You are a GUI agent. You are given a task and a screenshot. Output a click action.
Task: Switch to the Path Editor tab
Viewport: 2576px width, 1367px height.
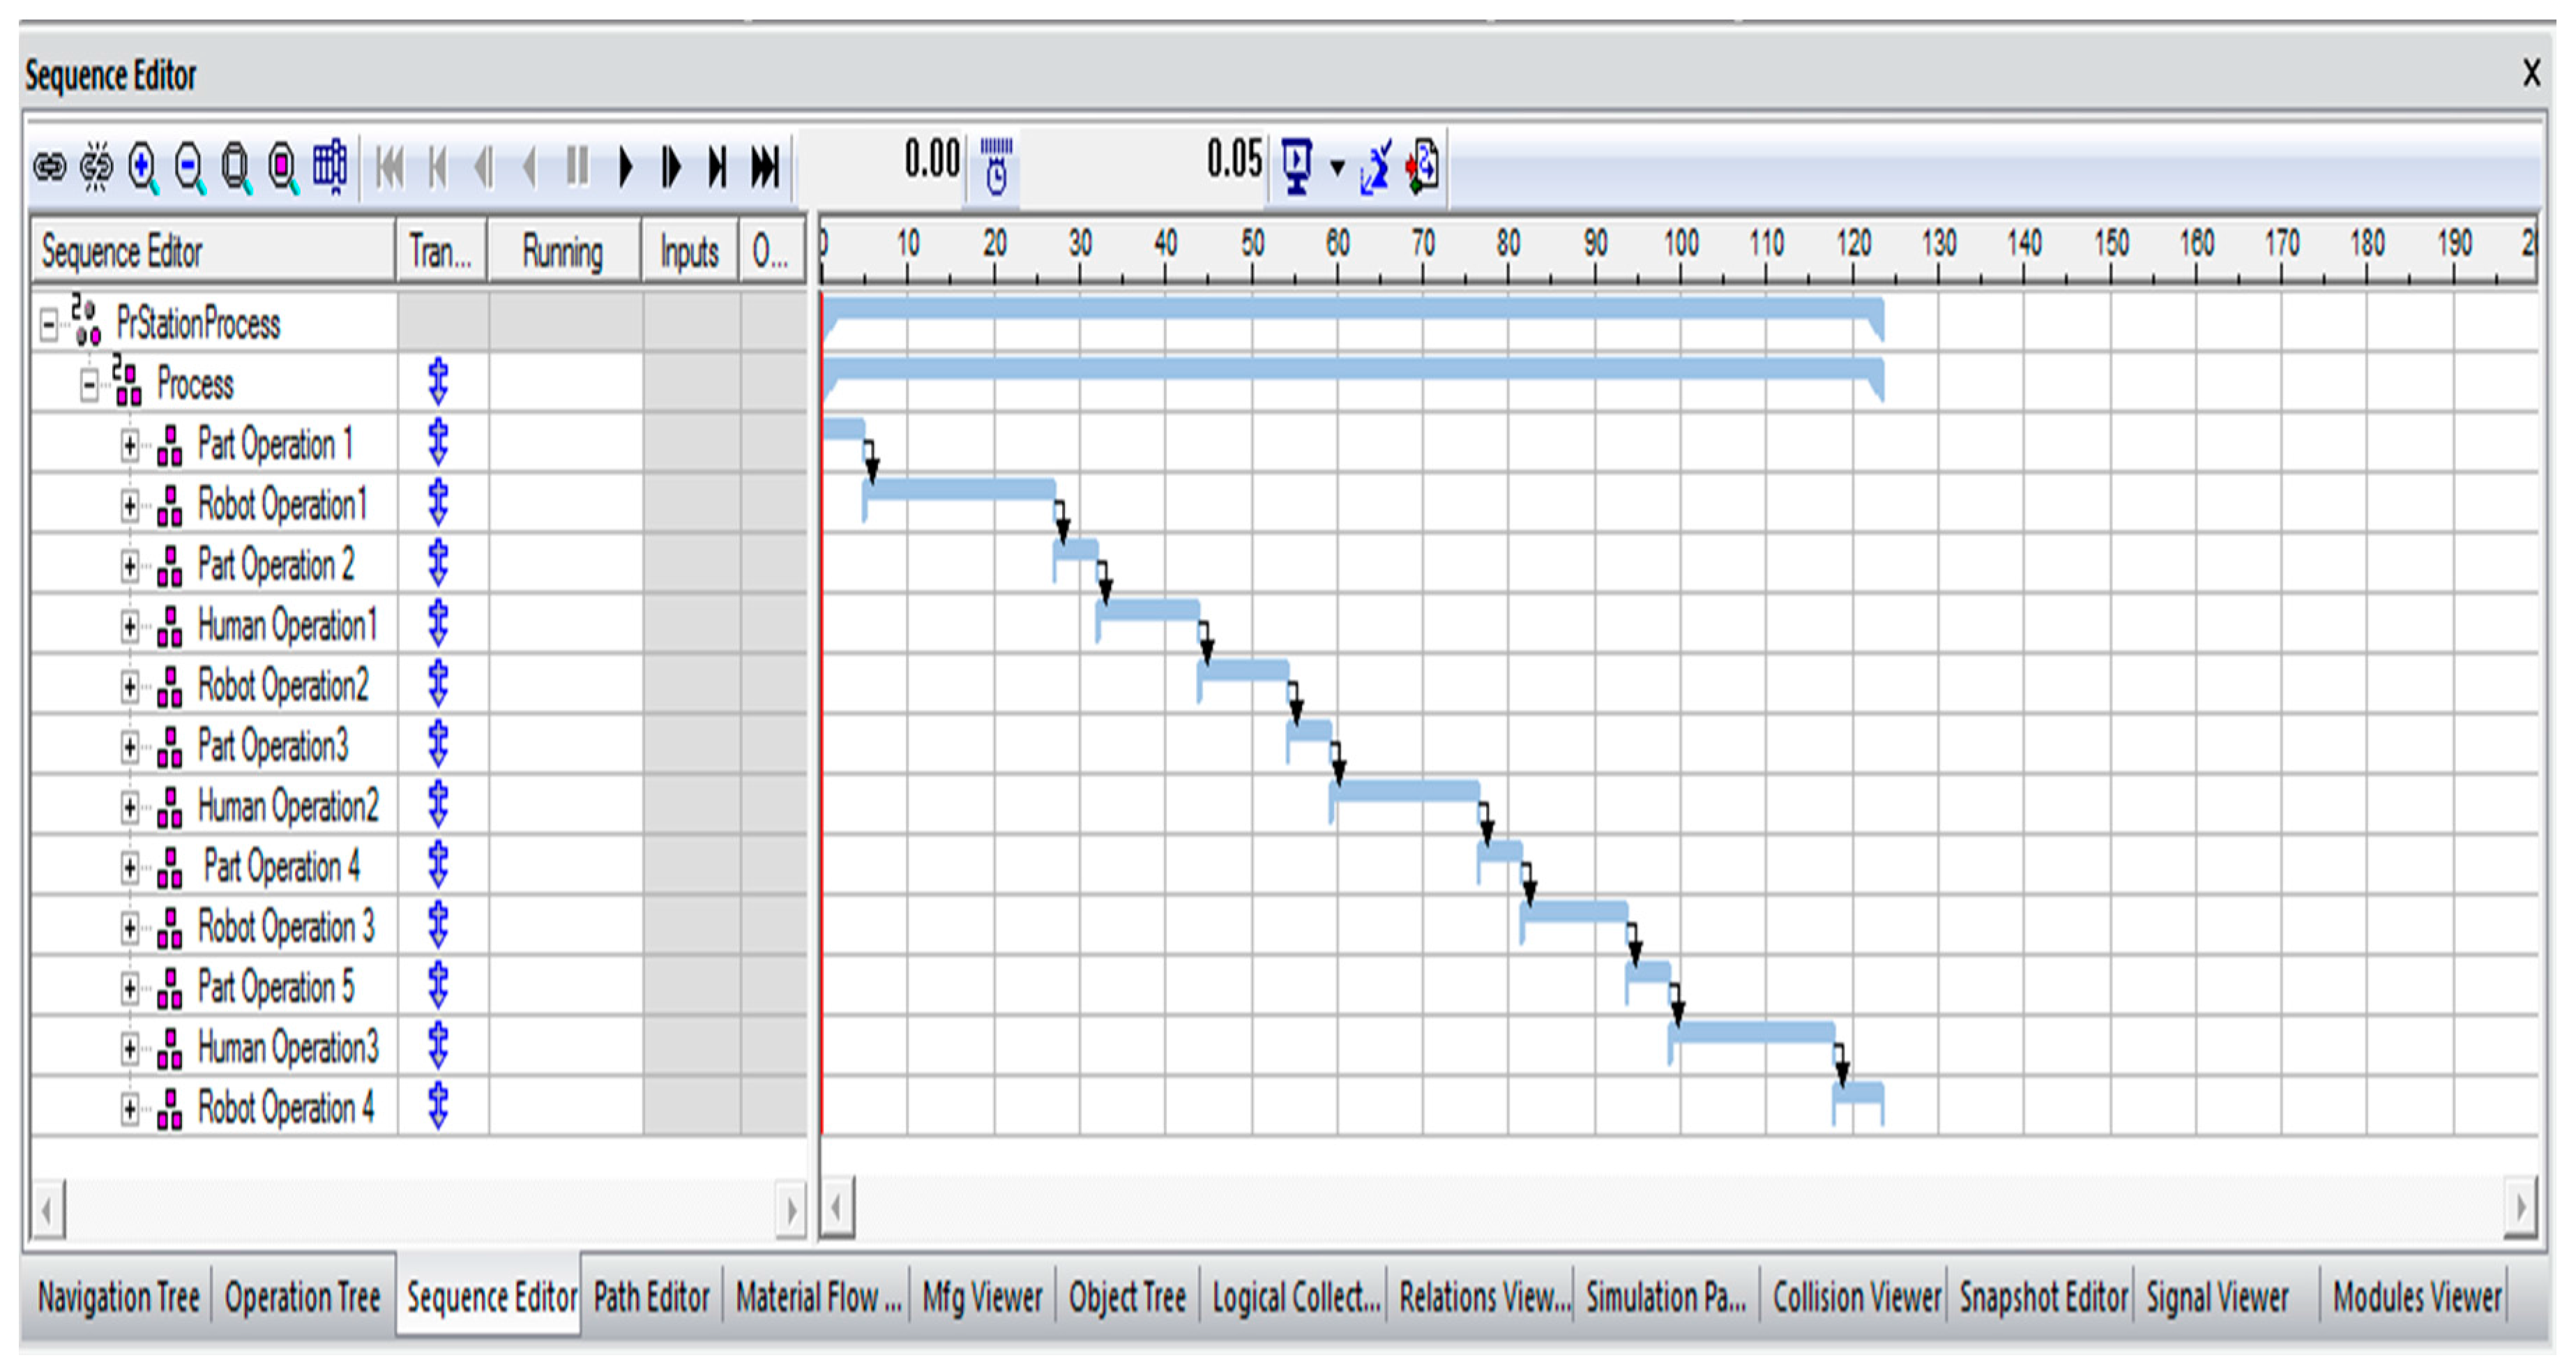pyautogui.click(x=651, y=1298)
